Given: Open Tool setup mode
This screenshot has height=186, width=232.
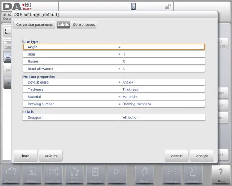Looking at the screenshot, I should click(x=53, y=174).
